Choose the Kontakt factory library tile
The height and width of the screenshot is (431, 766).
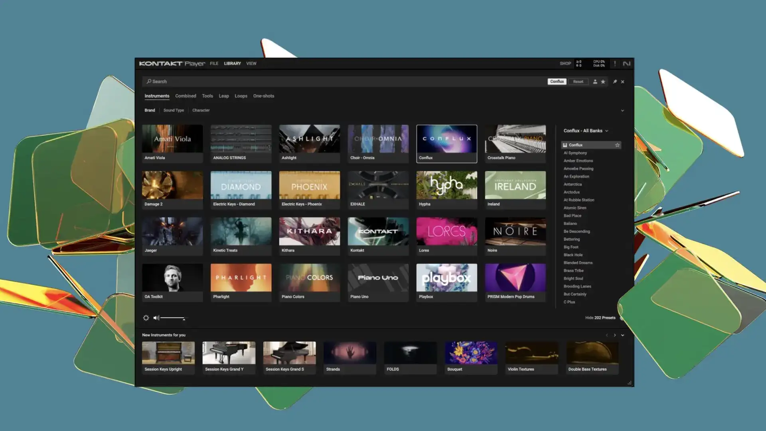[378, 236]
